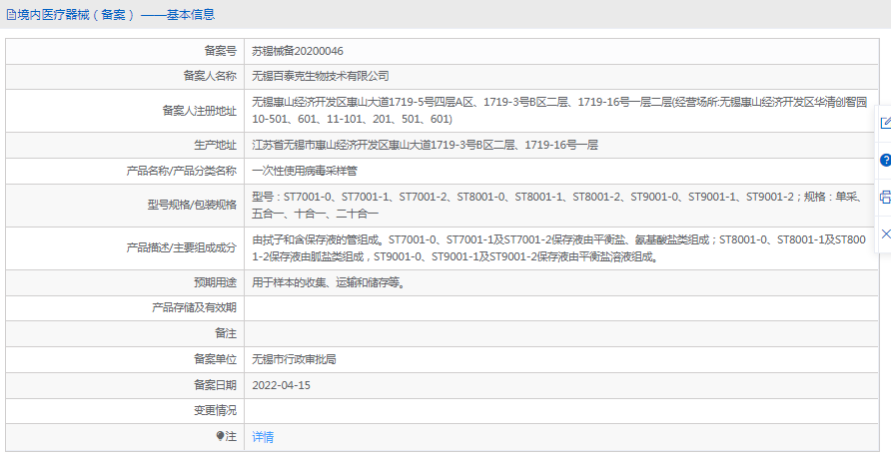The image size is (891, 459).
Task: Click the 产品存储及有效期 label
Action: click(x=194, y=308)
